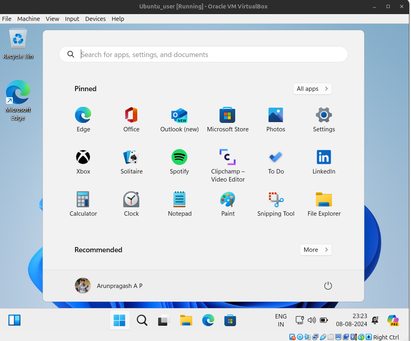The image size is (411, 341).
Task: Open the Input menu
Action: click(72, 19)
